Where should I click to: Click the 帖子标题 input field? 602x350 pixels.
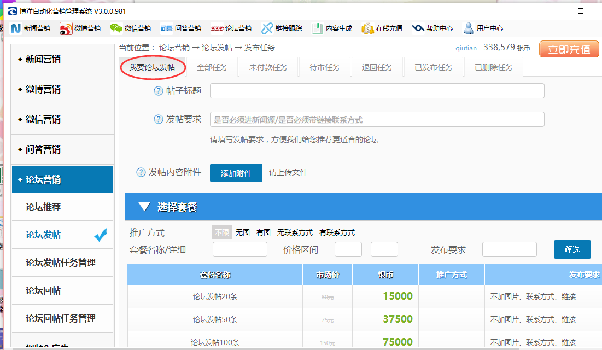click(x=377, y=91)
